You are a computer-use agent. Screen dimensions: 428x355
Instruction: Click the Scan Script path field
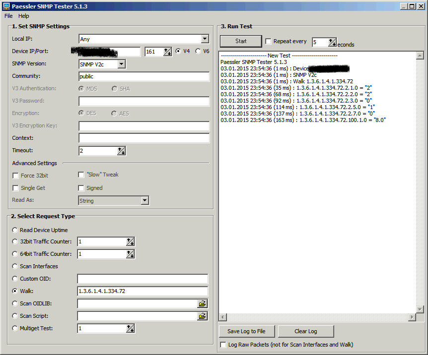pyautogui.click(x=138, y=316)
